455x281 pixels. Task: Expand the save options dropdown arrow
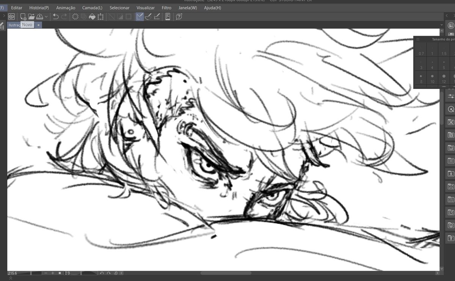coord(46,17)
